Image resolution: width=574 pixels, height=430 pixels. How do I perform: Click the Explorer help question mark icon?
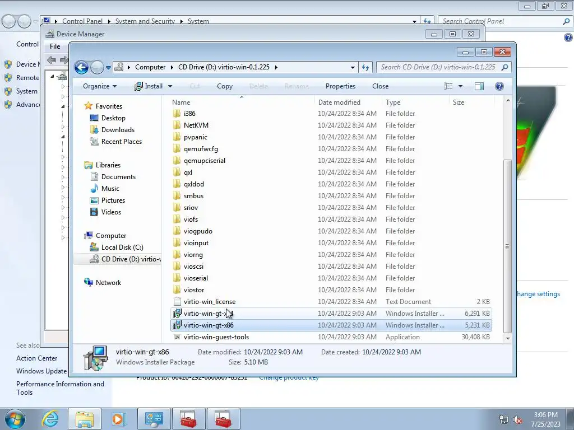point(499,86)
